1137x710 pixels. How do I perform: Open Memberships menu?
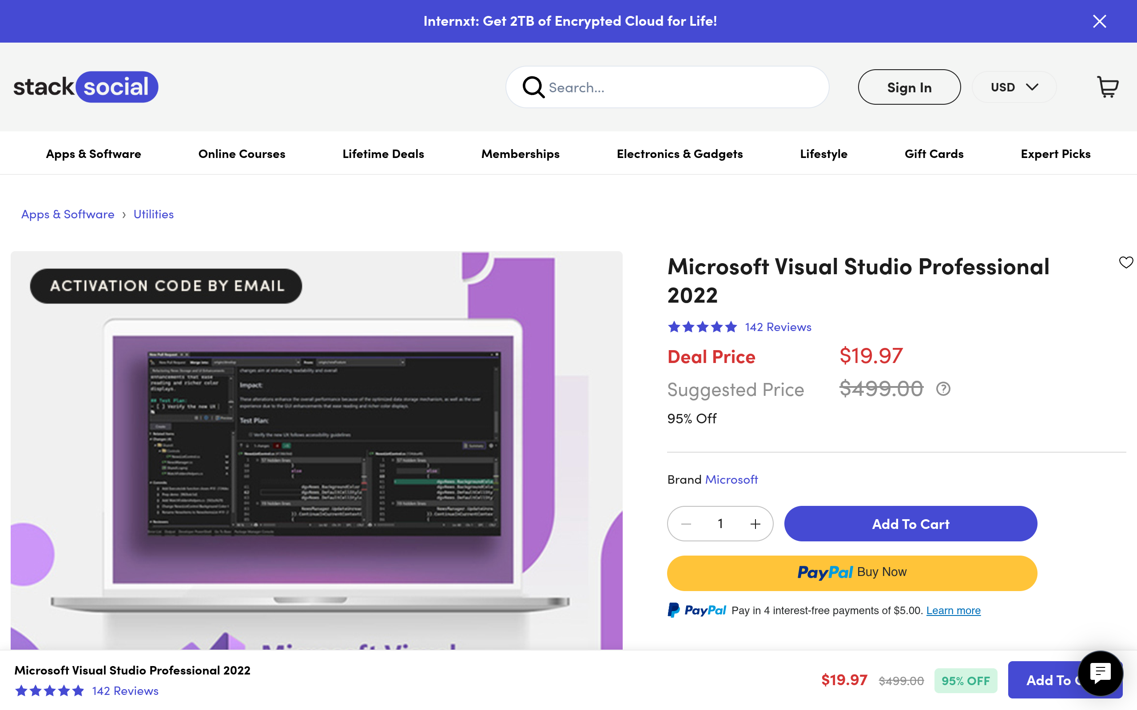tap(520, 154)
